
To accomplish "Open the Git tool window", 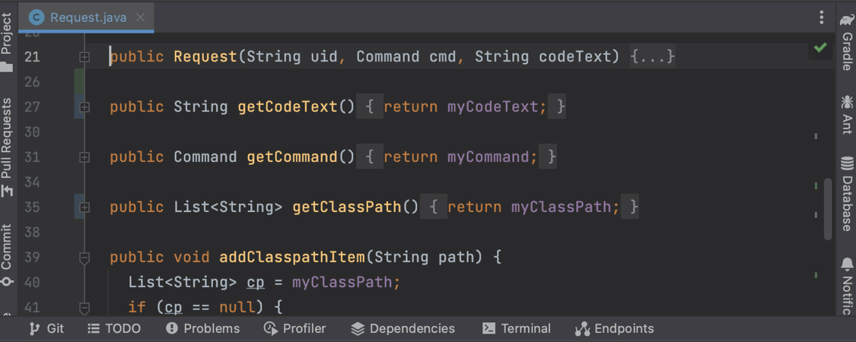I will pyautogui.click(x=46, y=328).
